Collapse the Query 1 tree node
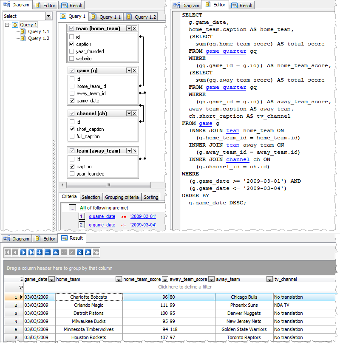 [7, 24]
